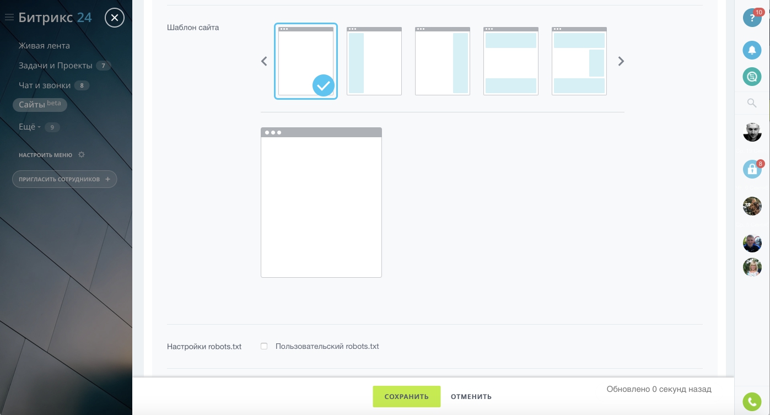Screen dimensions: 770x415
Task: Click the Отменить button
Action: pos(471,396)
